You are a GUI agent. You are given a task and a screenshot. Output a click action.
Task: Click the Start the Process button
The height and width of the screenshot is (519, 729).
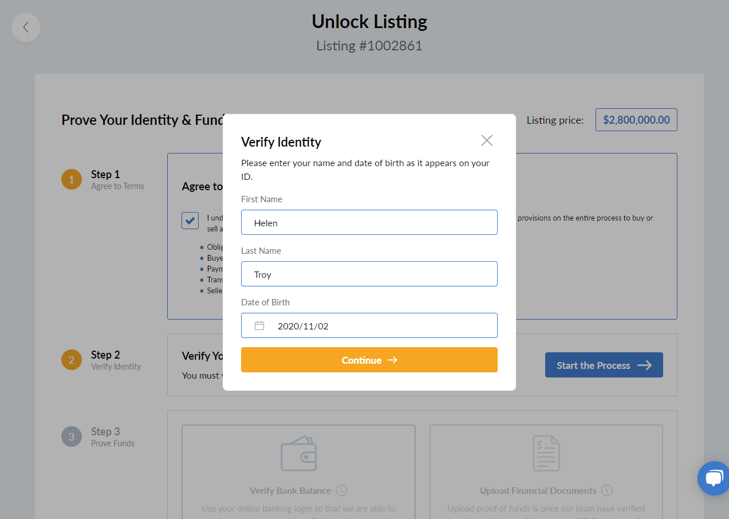click(604, 365)
